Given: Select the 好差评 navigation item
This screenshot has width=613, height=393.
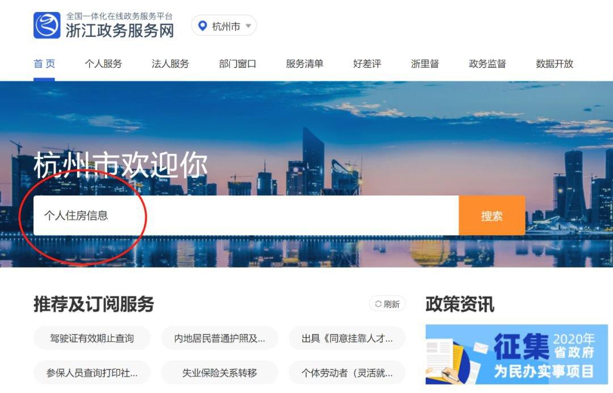Looking at the screenshot, I should (367, 64).
